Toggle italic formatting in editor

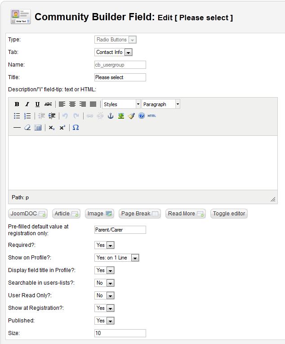click(x=27, y=104)
